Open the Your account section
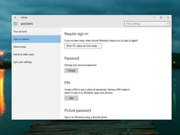180x135 pixels. pyautogui.click(x=20, y=31)
